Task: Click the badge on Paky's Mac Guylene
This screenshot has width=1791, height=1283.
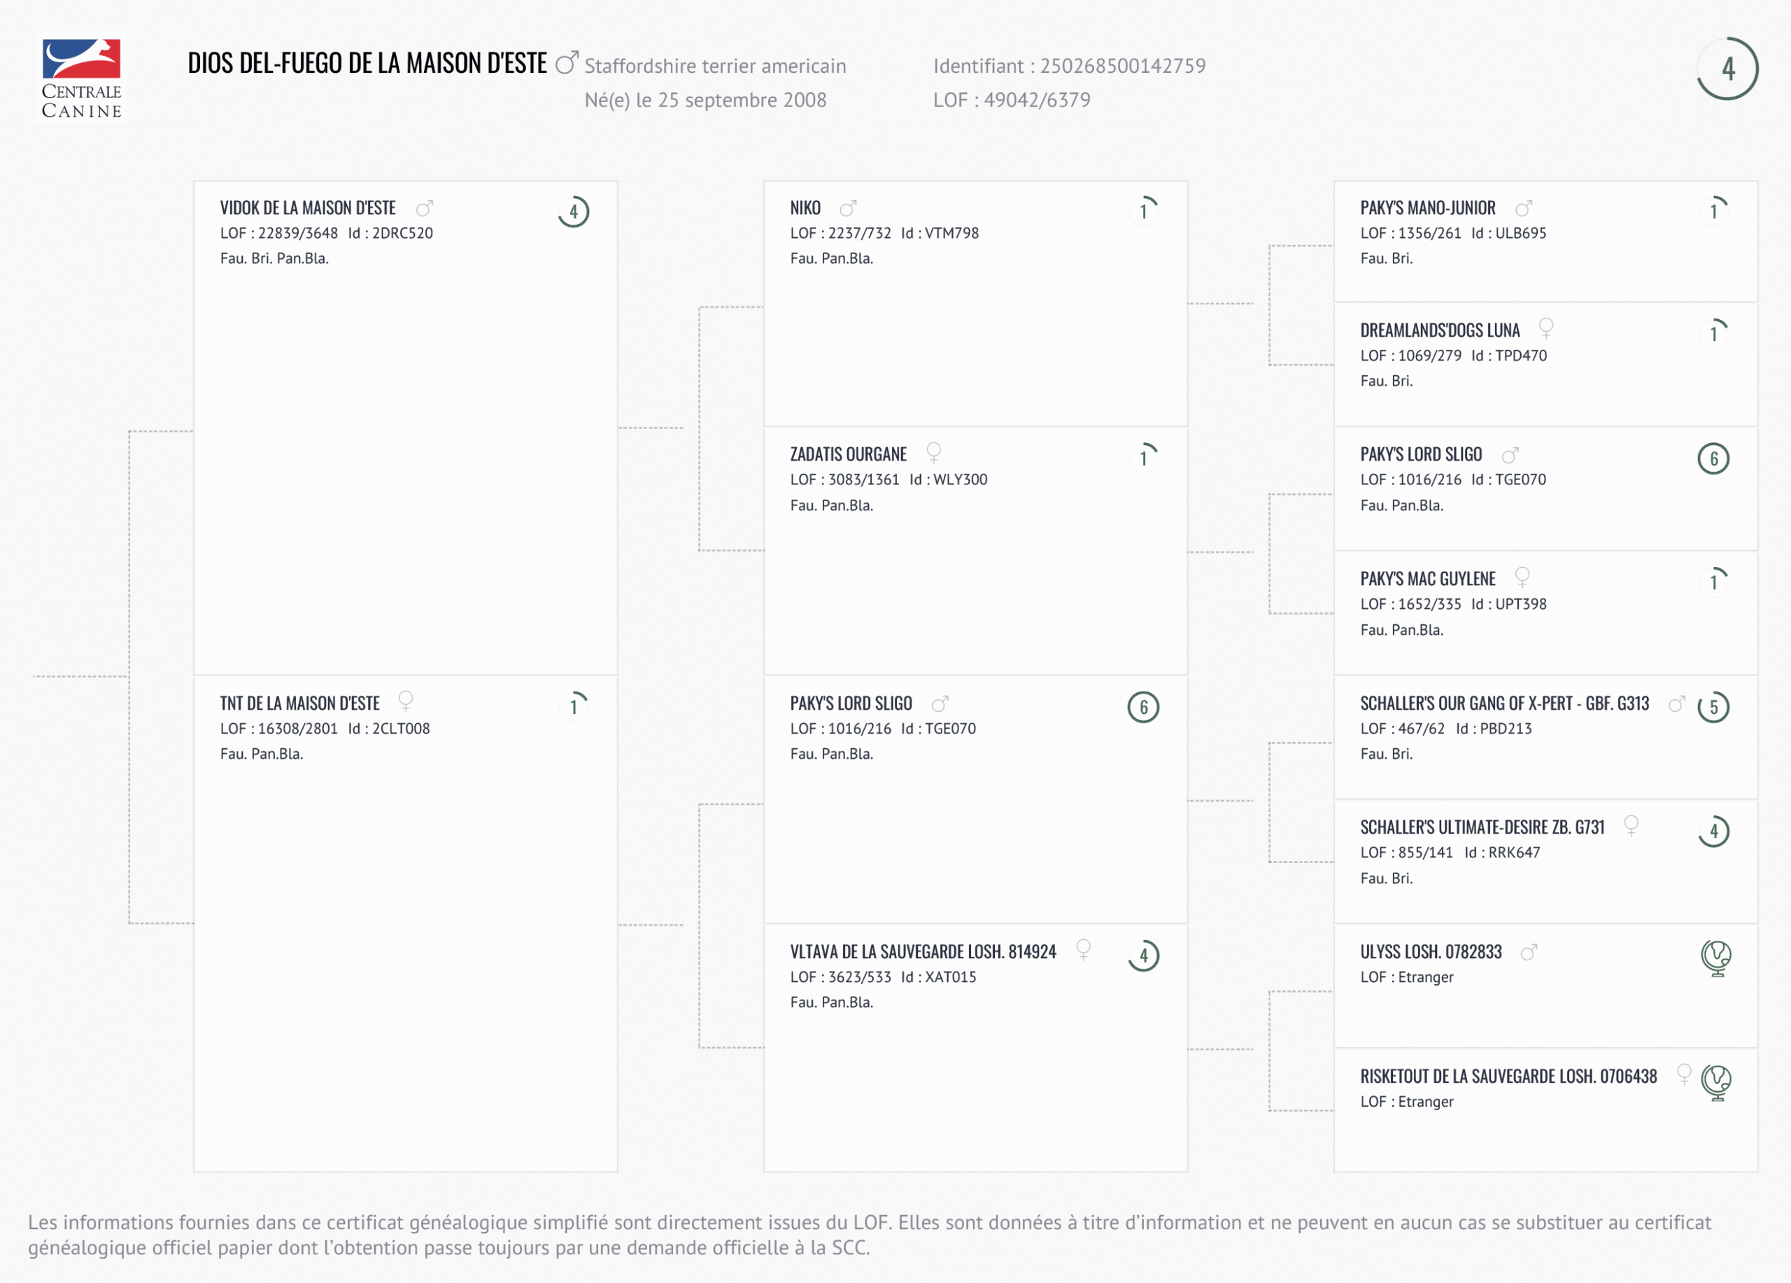Action: point(1713,582)
